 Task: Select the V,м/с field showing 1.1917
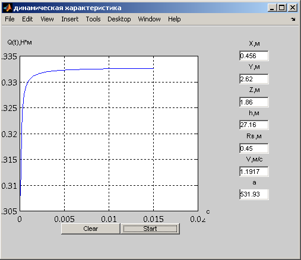[x=254, y=172]
